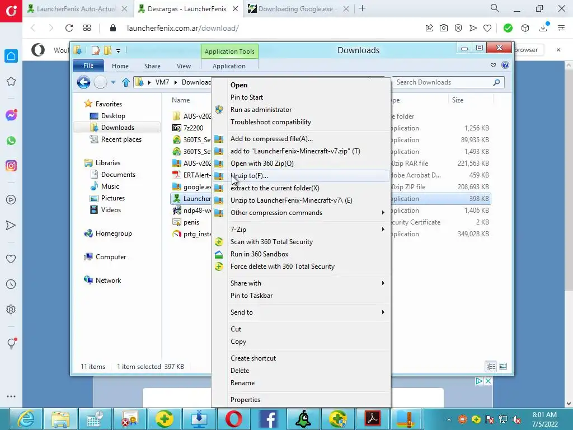This screenshot has width=573, height=430.
Task: Open the quick access toolbar dropdown
Action: click(x=119, y=51)
